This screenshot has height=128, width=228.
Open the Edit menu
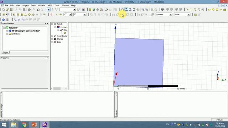click(x=12, y=6)
